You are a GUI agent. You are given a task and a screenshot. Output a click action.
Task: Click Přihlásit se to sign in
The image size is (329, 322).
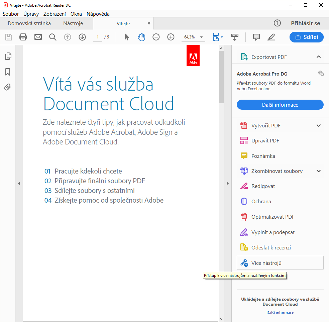pyautogui.click(x=305, y=23)
